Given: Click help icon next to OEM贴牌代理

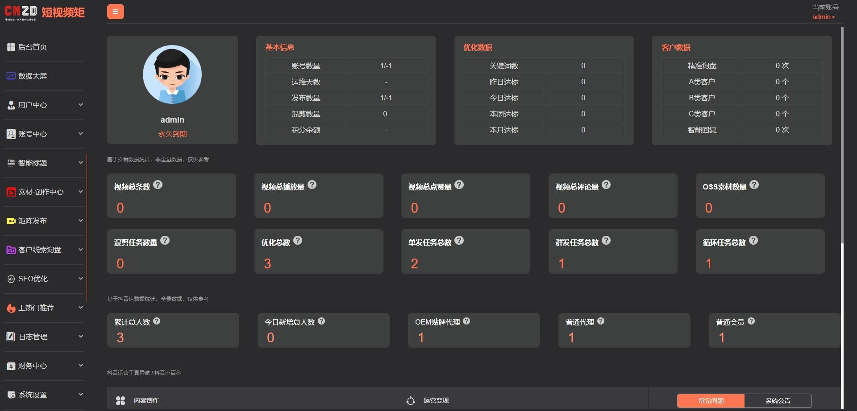Looking at the screenshot, I should [466, 321].
